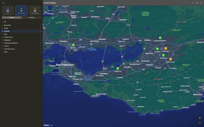The width and height of the screenshot is (204, 127).
Task: Select the All group radio button
Action: [x=3, y=22]
